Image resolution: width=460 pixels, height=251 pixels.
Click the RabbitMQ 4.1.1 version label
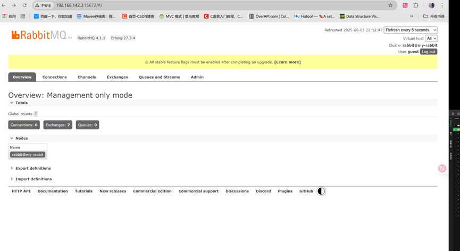91,38
